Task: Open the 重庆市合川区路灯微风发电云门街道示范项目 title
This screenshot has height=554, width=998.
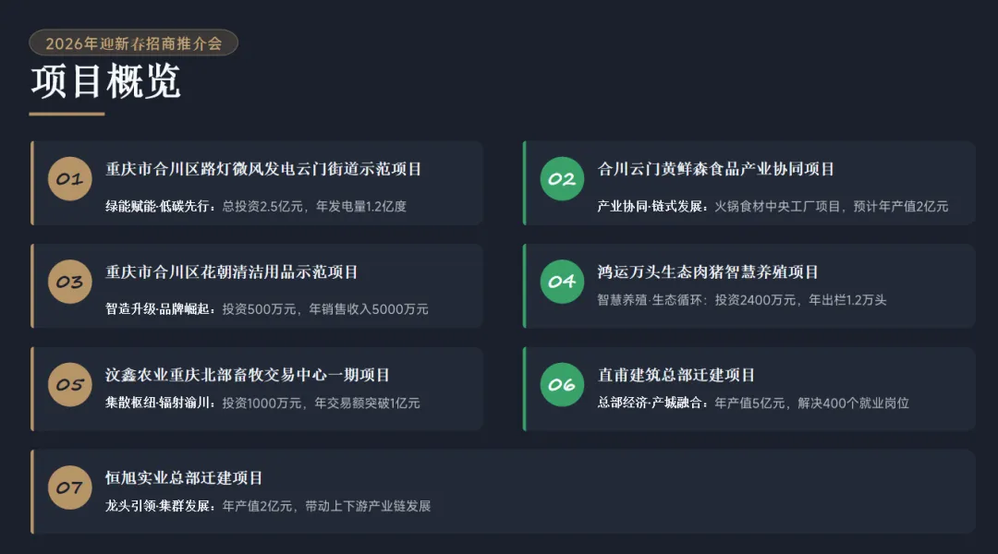Action: (x=263, y=169)
